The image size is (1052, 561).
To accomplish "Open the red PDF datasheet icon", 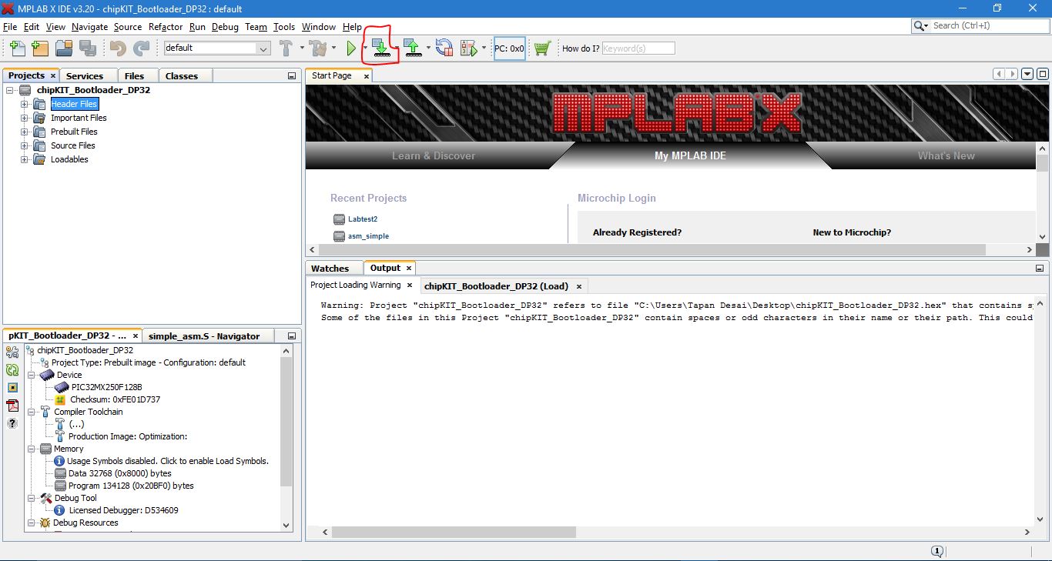I will (x=12, y=406).
